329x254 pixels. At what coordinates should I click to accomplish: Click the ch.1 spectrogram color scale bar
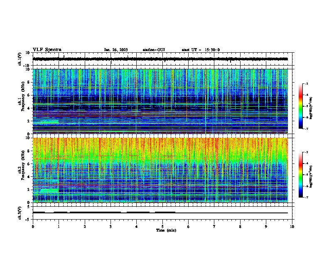(300, 106)
